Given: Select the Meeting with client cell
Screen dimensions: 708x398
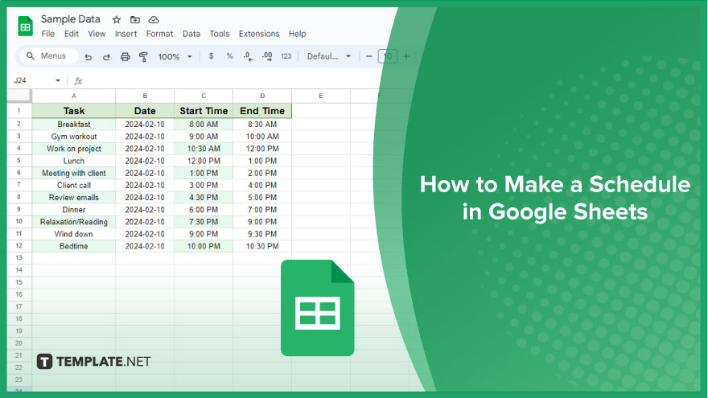Looking at the screenshot, I should [73, 173].
